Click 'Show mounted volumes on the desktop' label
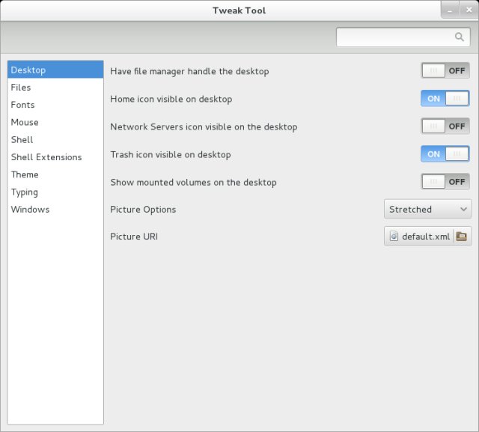 tap(193, 183)
